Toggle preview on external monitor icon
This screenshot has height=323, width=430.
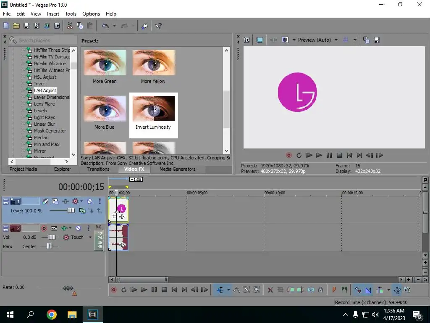(260, 40)
